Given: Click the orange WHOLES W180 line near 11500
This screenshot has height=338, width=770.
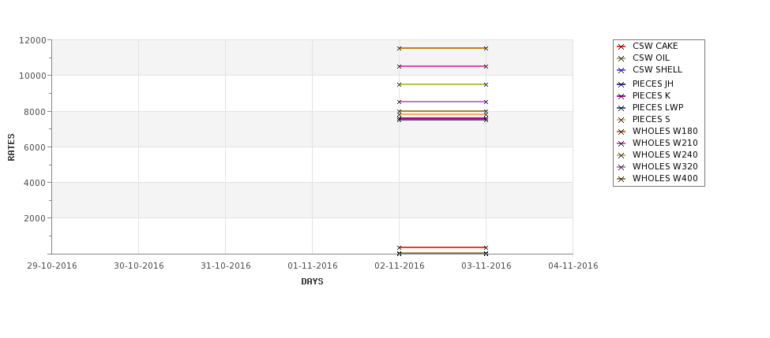Looking at the screenshot, I should (x=442, y=48).
